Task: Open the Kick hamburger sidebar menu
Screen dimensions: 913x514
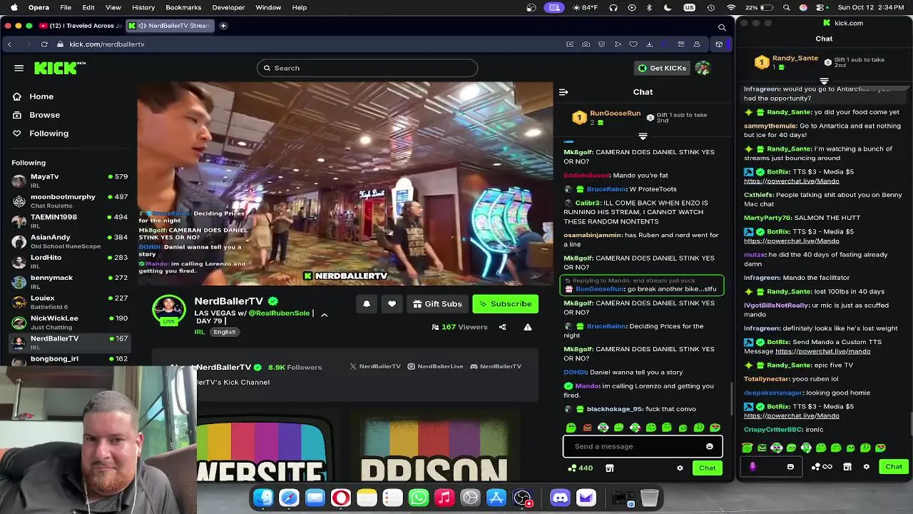Action: click(19, 68)
